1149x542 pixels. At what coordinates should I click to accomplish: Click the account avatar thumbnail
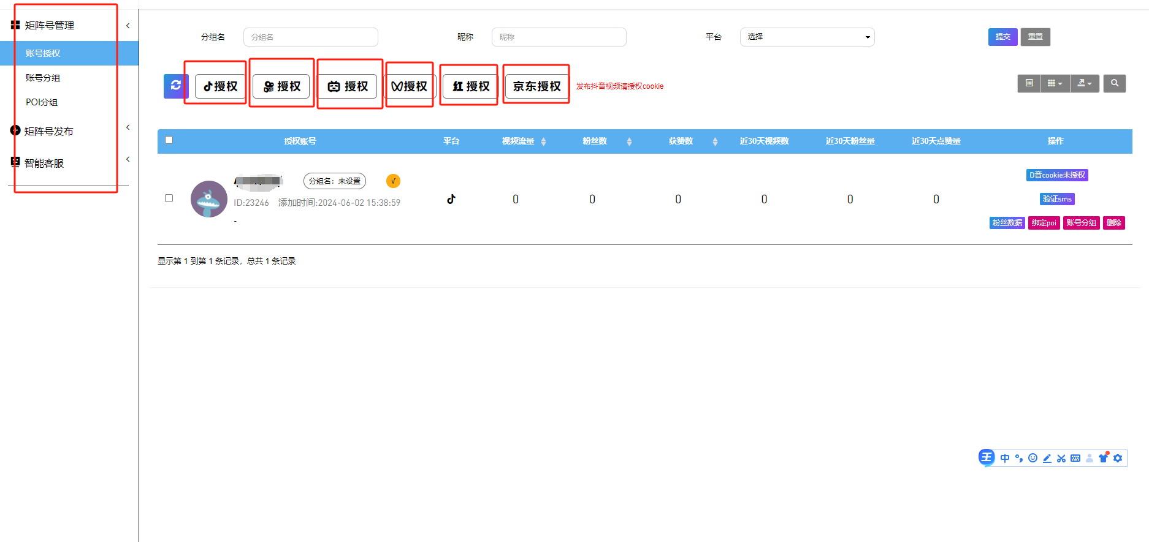209,199
